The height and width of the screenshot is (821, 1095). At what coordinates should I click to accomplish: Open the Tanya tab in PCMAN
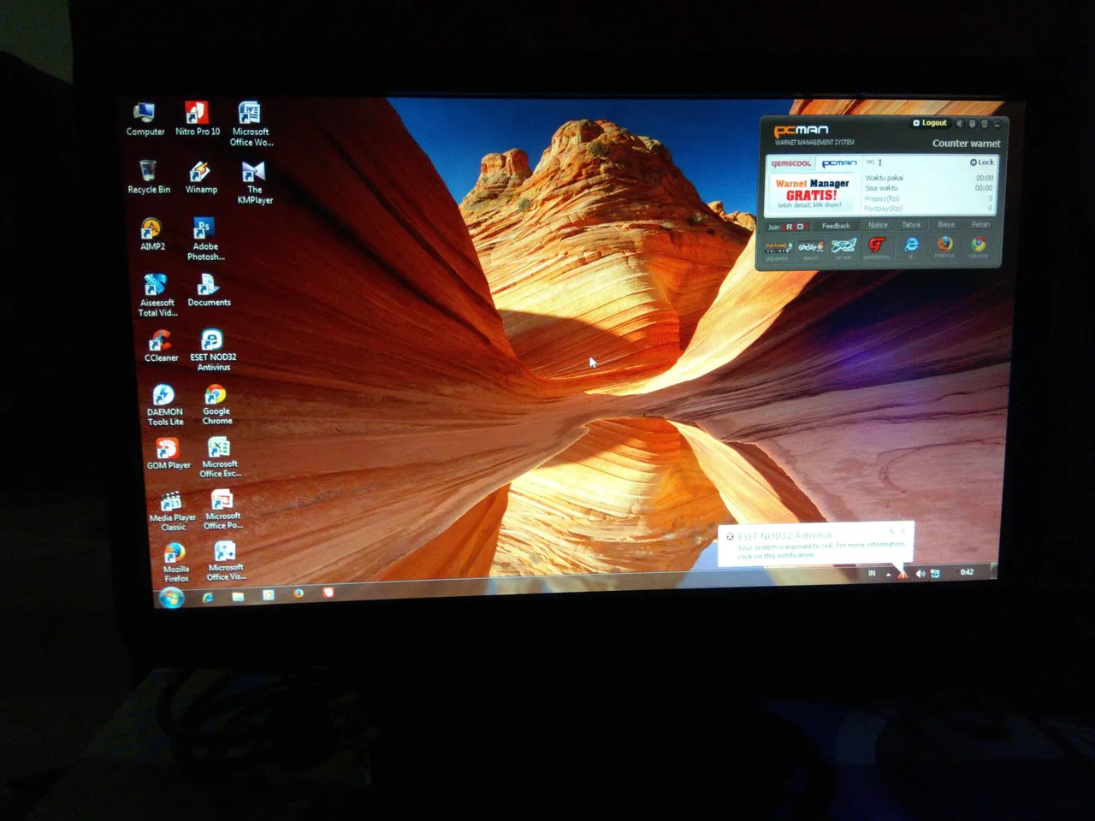tap(911, 225)
